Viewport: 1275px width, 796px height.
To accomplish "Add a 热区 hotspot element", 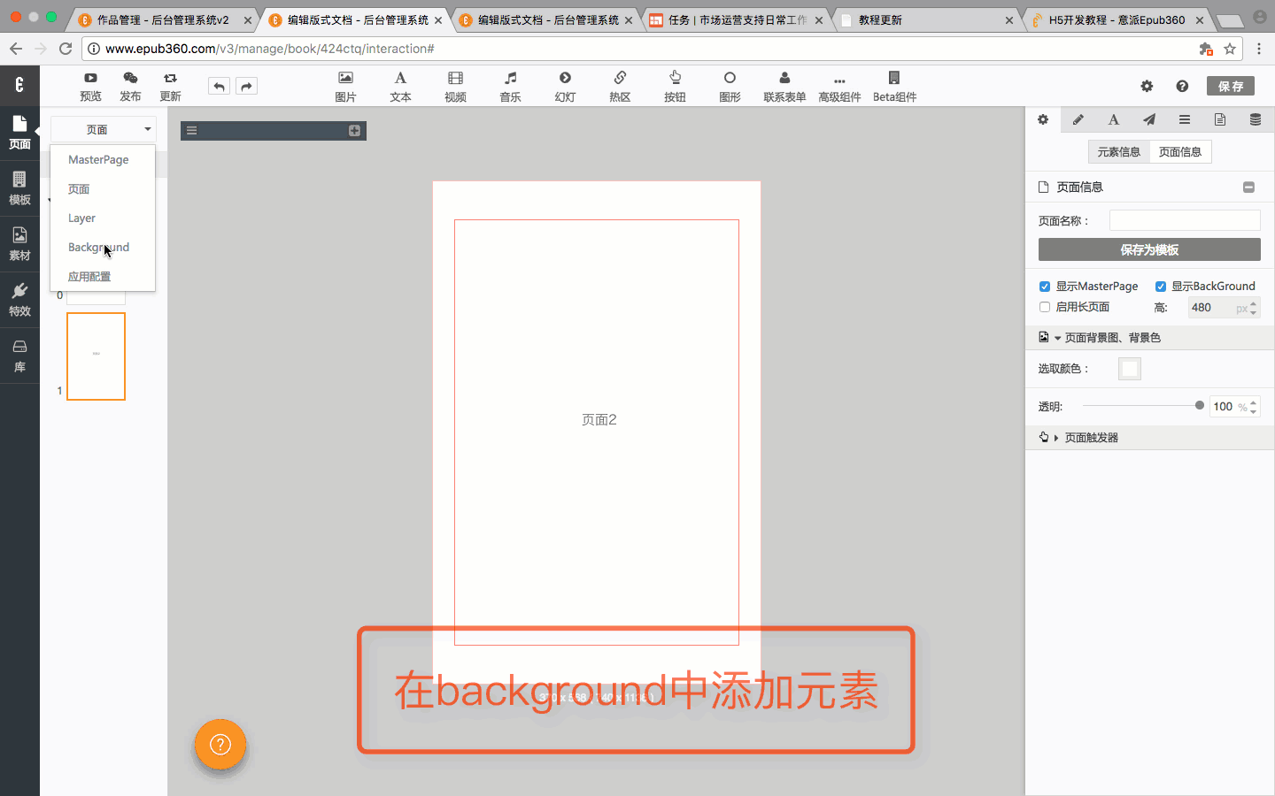I will click(x=620, y=86).
